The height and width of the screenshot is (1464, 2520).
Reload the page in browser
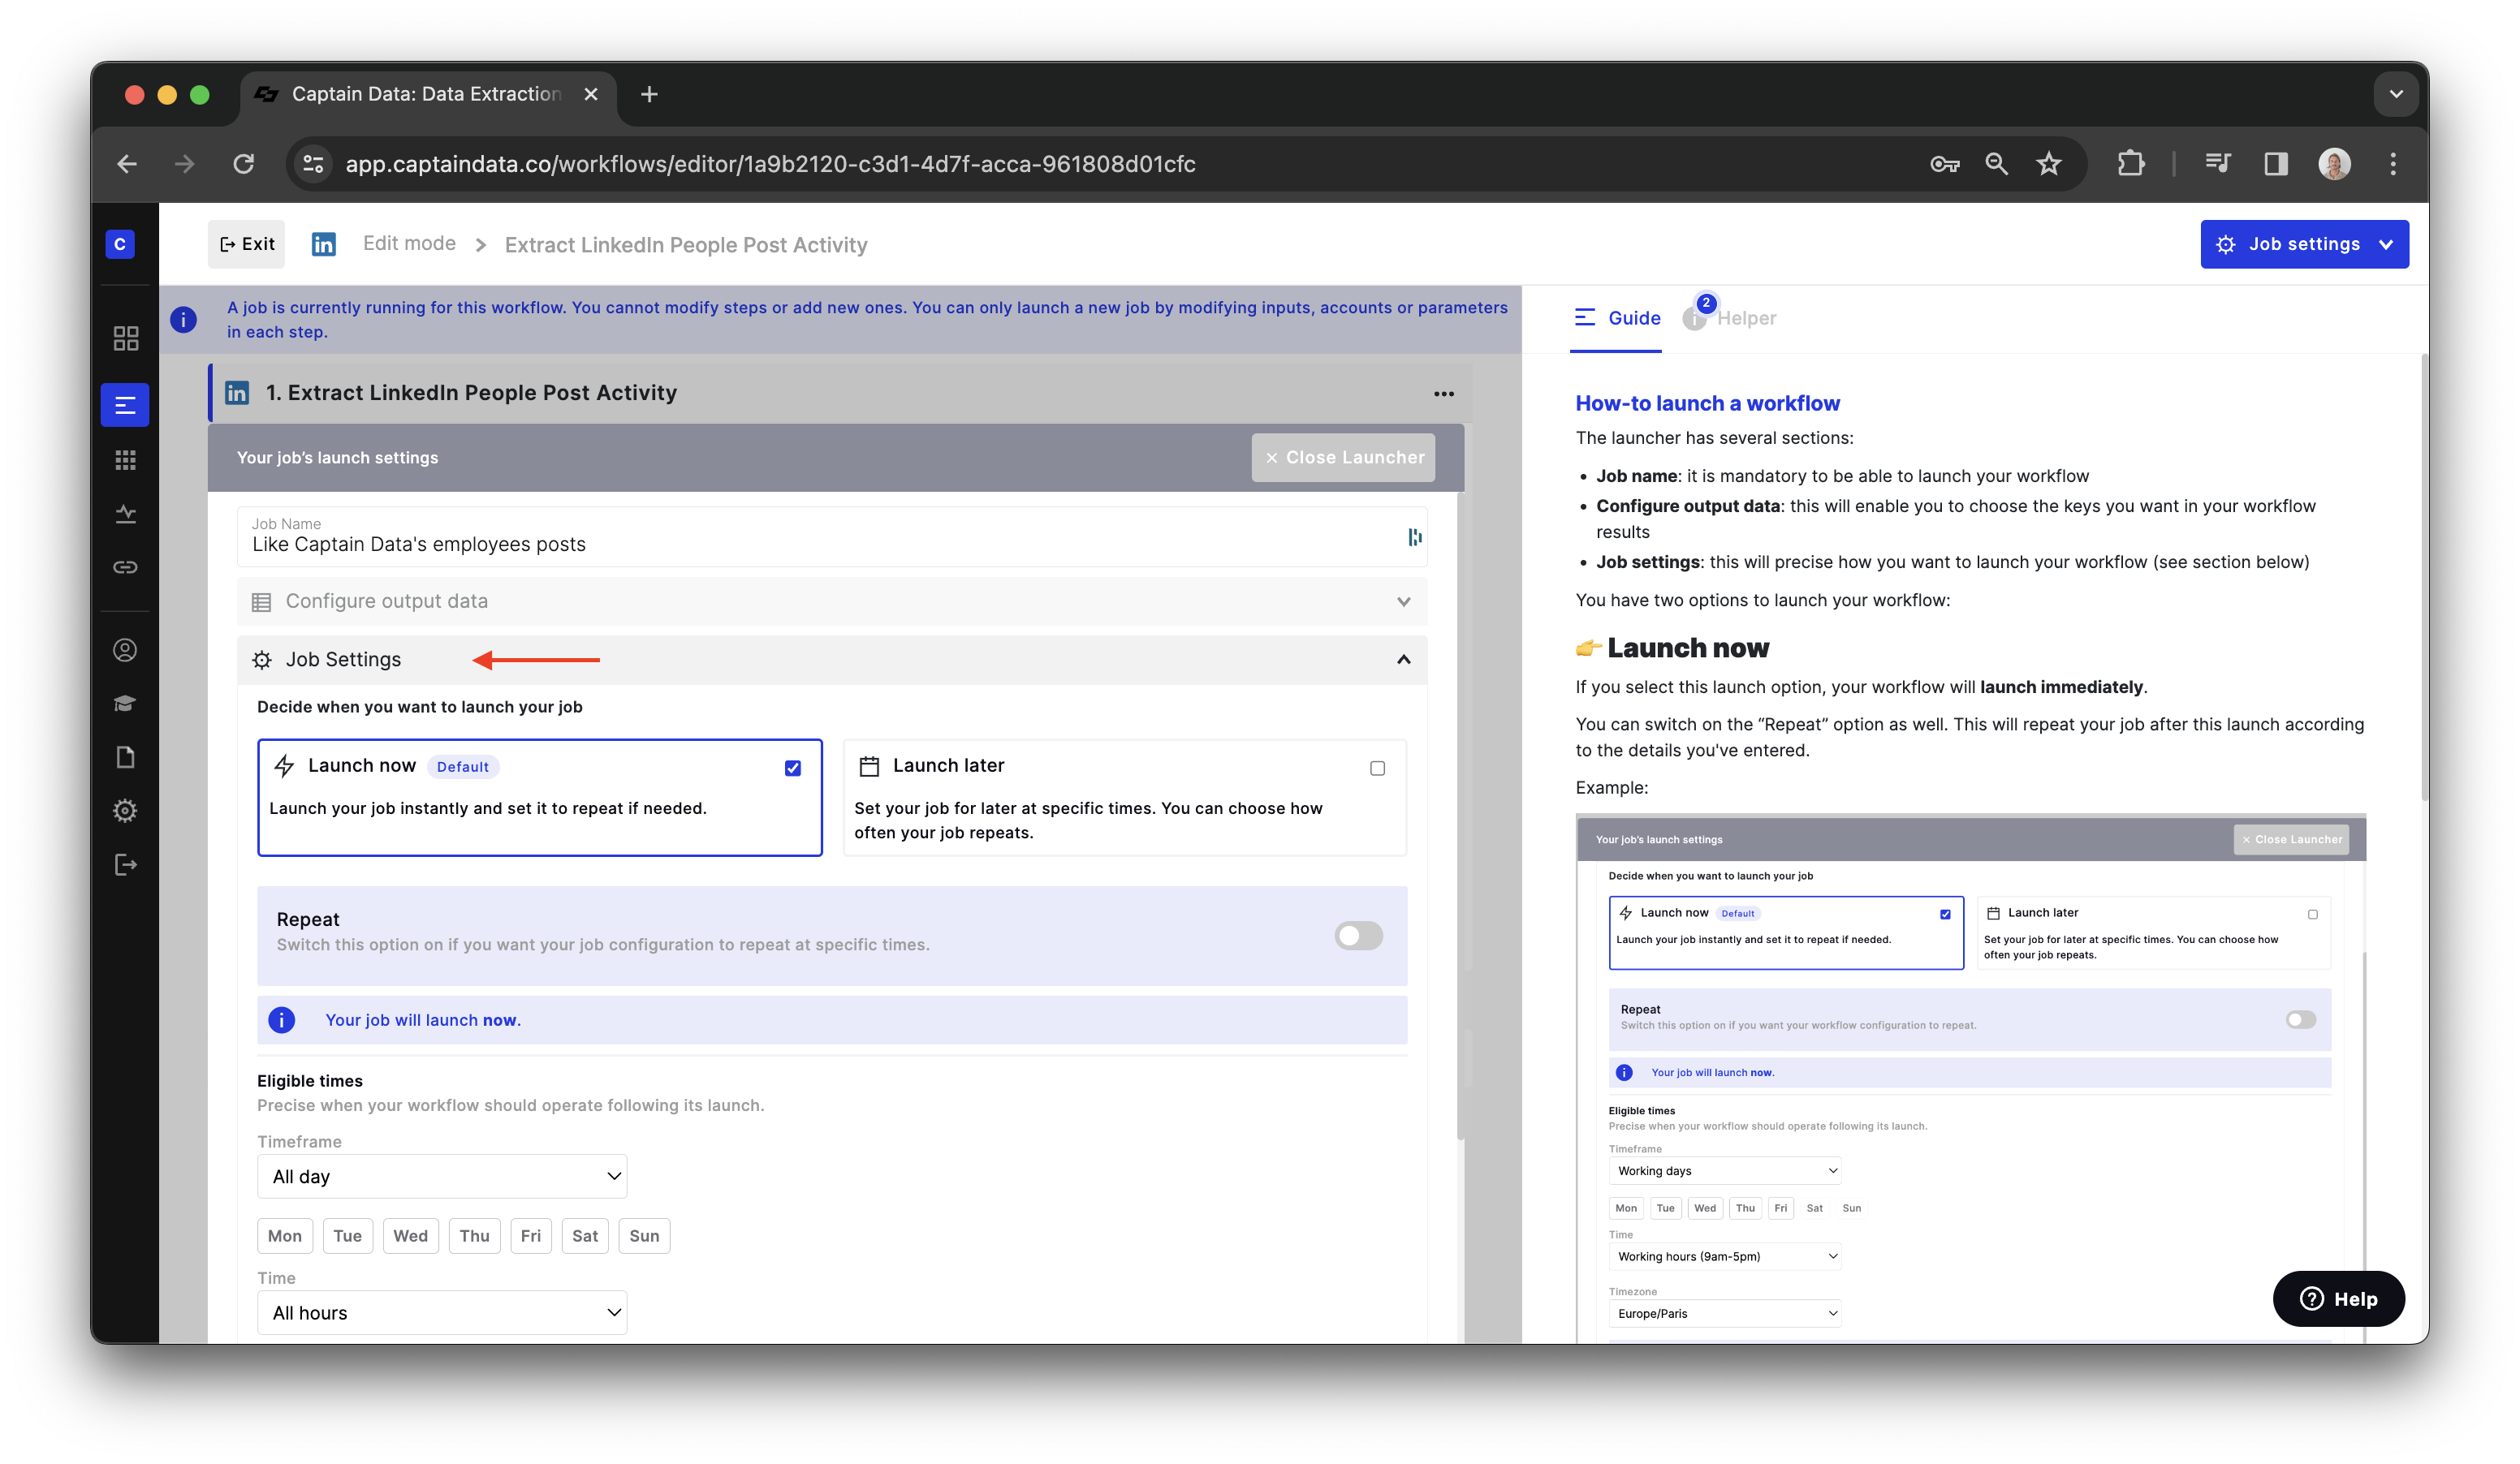pyautogui.click(x=243, y=164)
